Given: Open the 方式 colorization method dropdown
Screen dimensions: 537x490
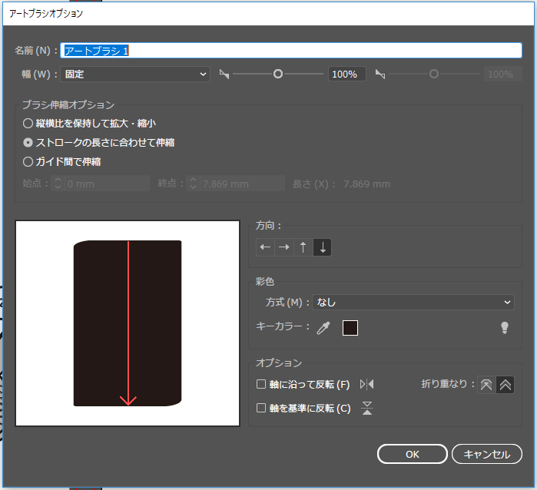Looking at the screenshot, I should coord(413,302).
